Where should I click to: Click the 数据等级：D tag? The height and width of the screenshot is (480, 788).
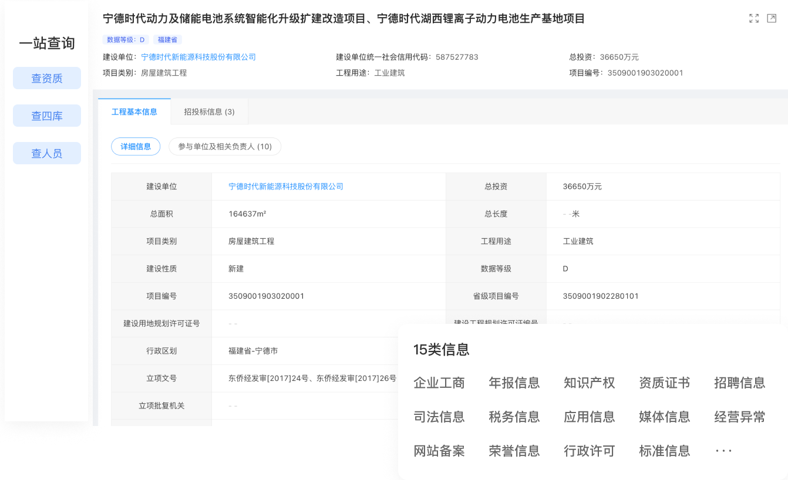pos(126,40)
